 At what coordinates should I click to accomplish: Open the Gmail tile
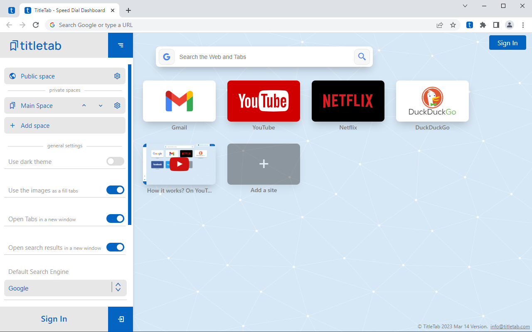(x=179, y=101)
